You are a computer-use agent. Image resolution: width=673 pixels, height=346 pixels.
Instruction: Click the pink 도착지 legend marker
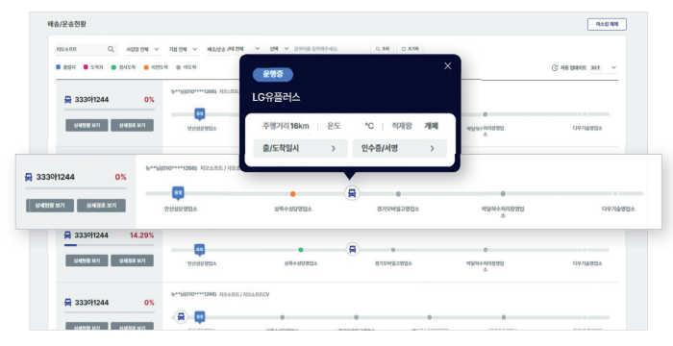point(86,67)
